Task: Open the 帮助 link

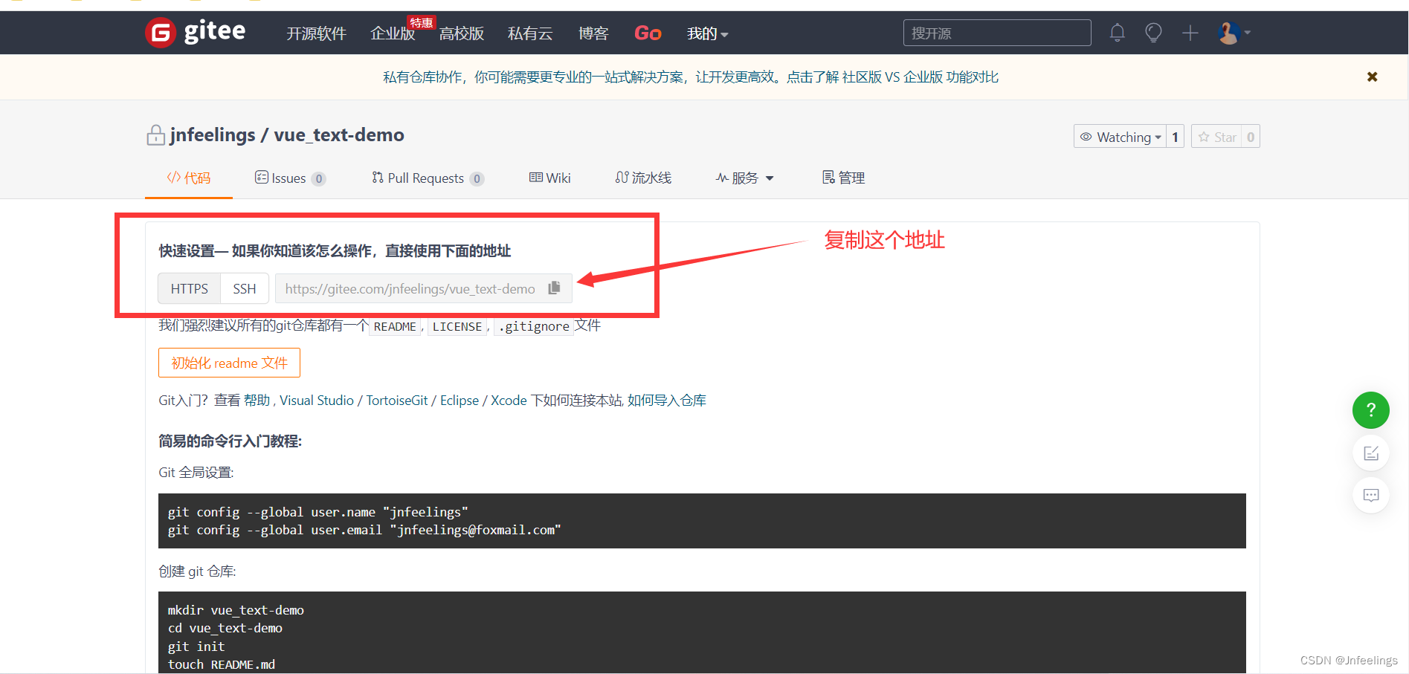Action: [x=257, y=401]
